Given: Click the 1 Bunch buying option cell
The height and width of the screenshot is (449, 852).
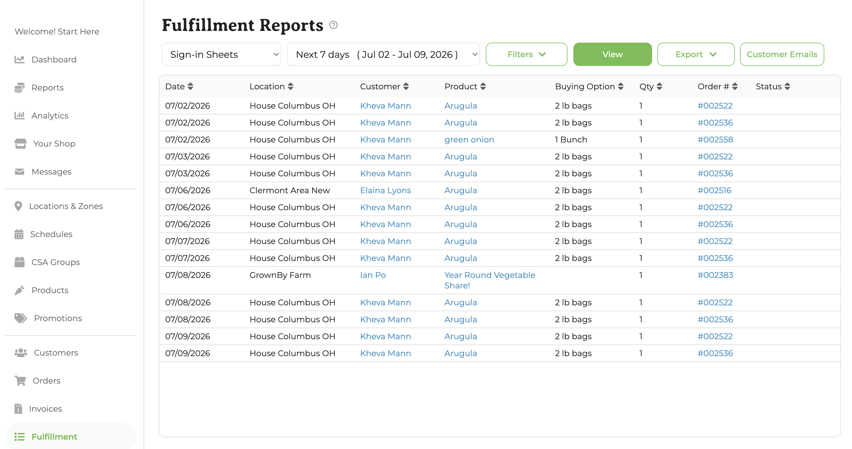Looking at the screenshot, I should [x=571, y=140].
